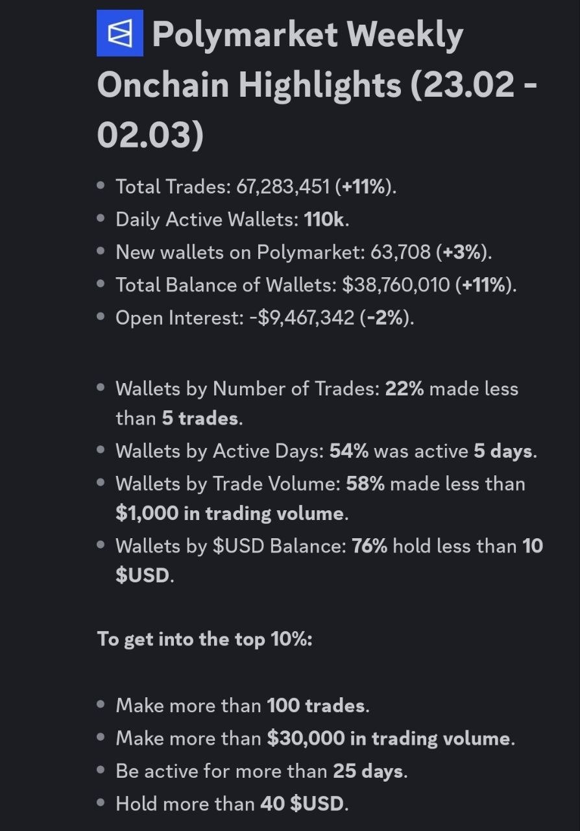Click the Make more than 100 trades line

click(243, 705)
